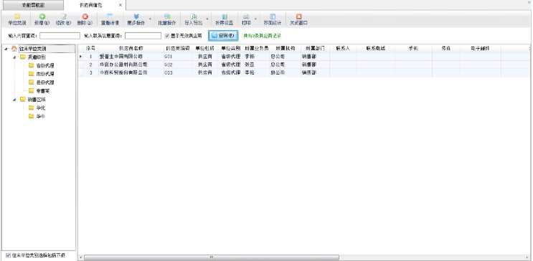Sort by the 供应商编码 column header
Image resolution: width=533 pixels, height=261 pixels.
[x=178, y=49]
